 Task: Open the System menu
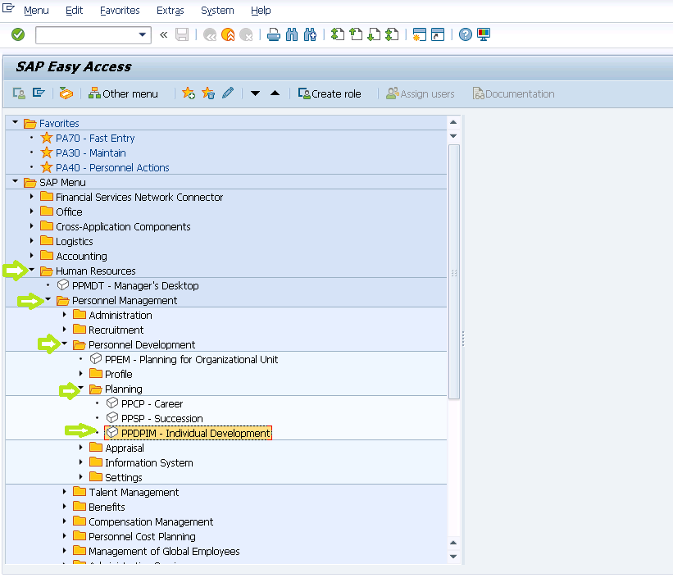click(x=217, y=11)
